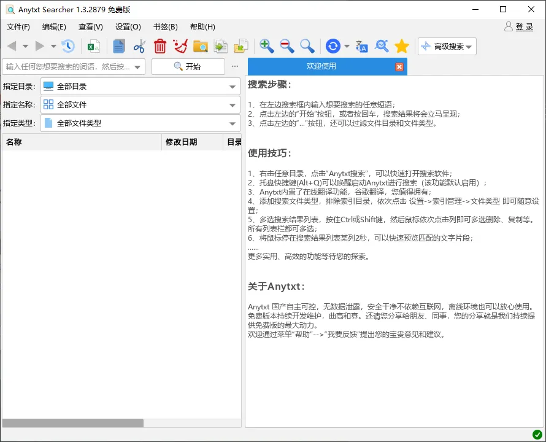Click the translate icon
Screen dimensions: 546x442
click(361, 46)
